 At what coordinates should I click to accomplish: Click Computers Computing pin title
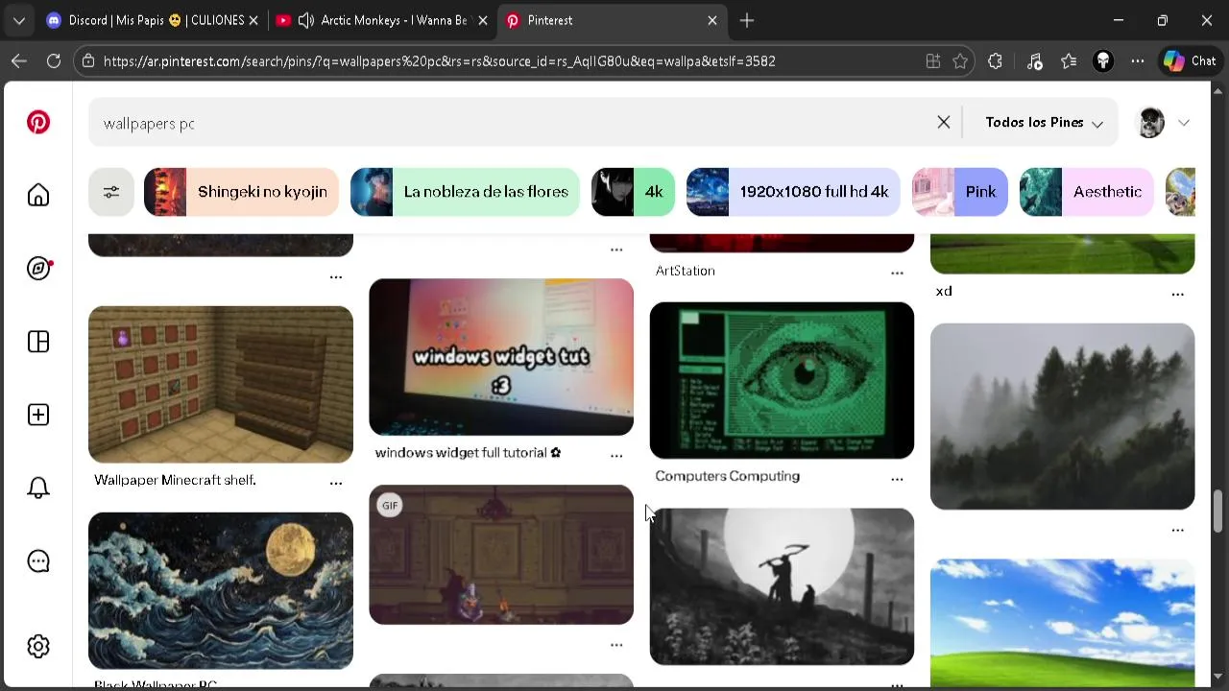pos(727,475)
